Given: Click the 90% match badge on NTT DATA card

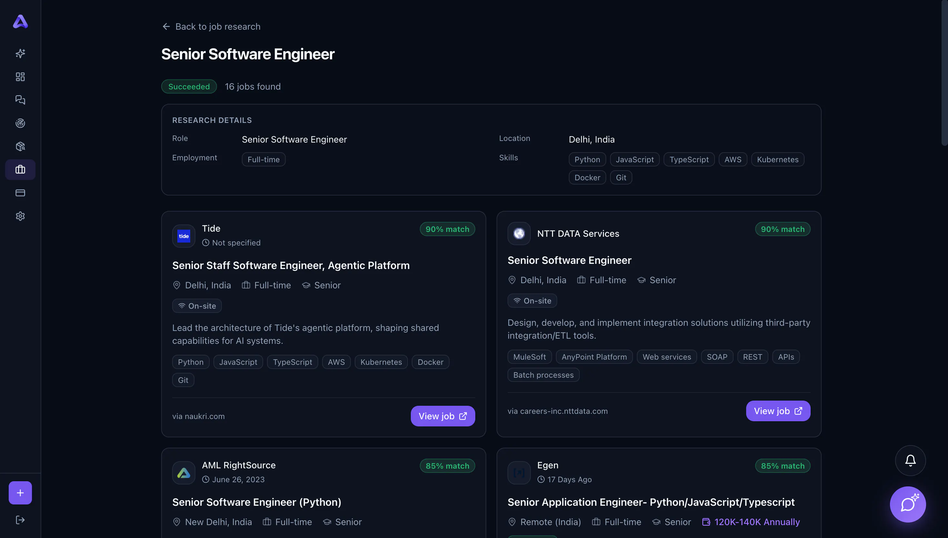Looking at the screenshot, I should [783, 229].
